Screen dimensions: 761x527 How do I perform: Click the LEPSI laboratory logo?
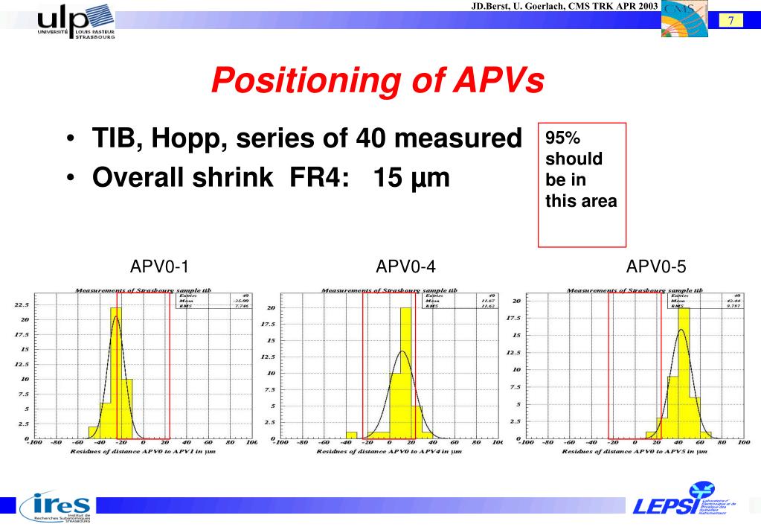[x=684, y=499]
